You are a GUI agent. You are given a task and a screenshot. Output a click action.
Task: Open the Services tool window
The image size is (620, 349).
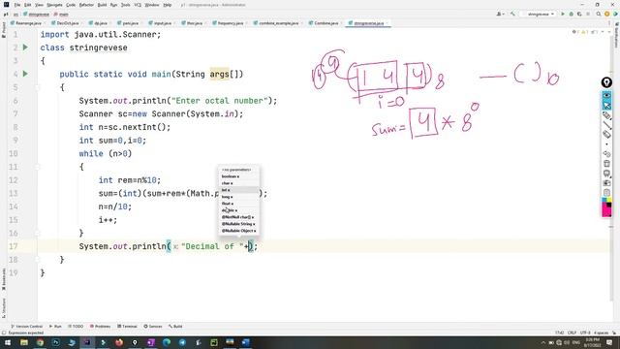[x=153, y=327]
